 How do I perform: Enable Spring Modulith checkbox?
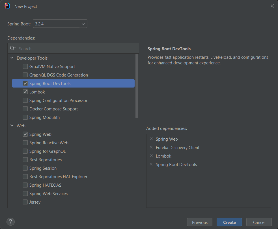25,117
